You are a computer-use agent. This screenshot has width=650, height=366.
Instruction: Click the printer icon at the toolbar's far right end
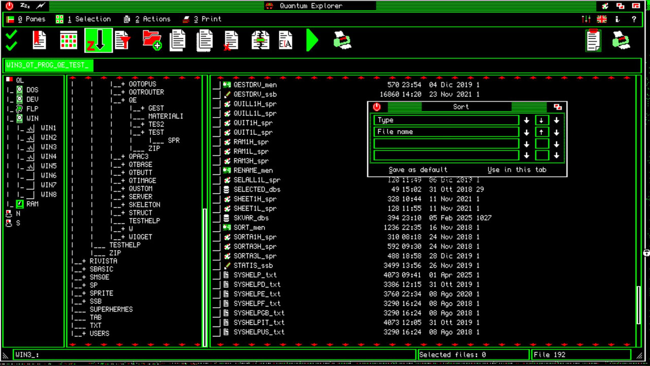coord(621,40)
